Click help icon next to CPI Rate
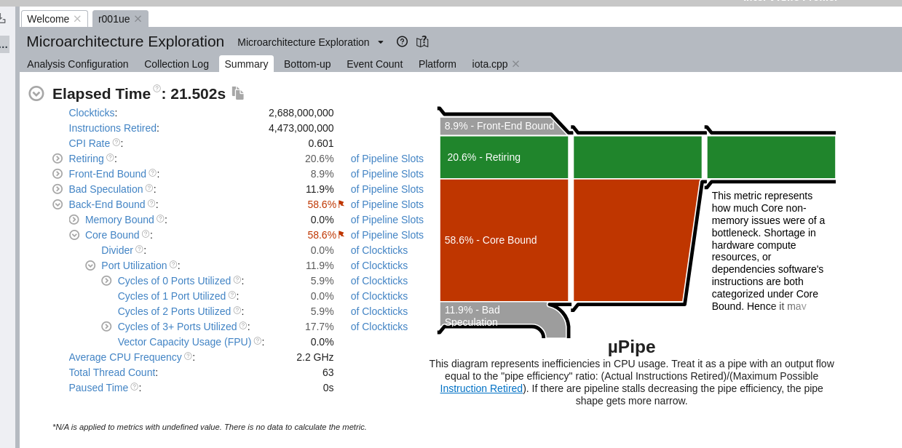902x448 pixels. tap(116, 143)
